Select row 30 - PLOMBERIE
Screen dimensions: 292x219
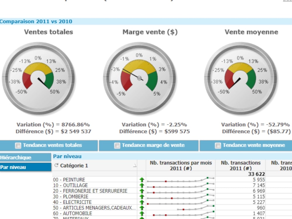coord(71,196)
